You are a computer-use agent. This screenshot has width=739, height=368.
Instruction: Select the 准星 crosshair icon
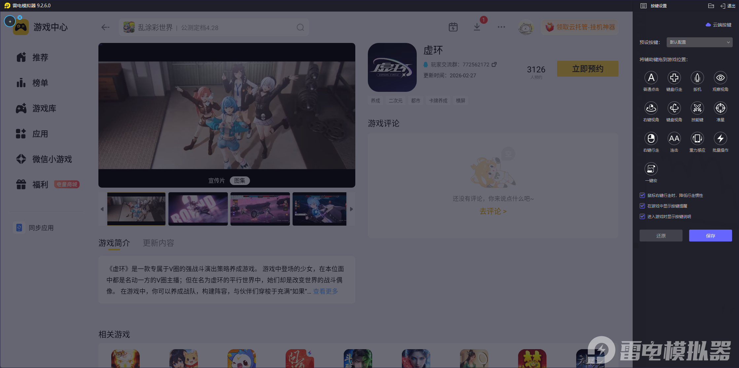(720, 108)
